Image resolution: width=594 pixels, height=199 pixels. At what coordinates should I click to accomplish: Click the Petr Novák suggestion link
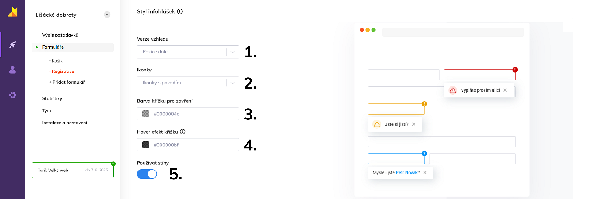coord(408,173)
